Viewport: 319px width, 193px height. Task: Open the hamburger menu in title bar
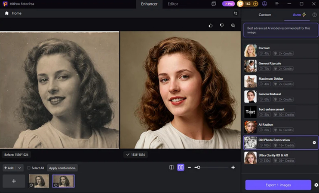tap(277, 4)
